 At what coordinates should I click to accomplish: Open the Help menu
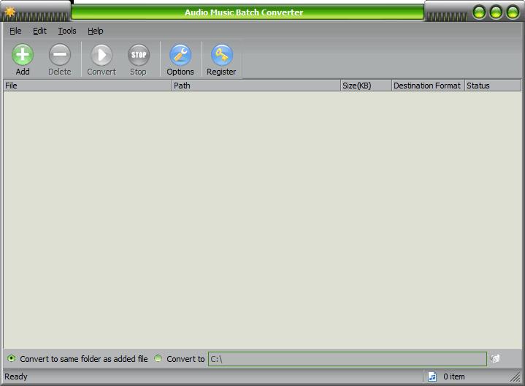(96, 31)
